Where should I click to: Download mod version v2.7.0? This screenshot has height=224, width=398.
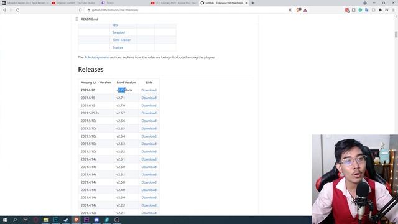(x=149, y=105)
